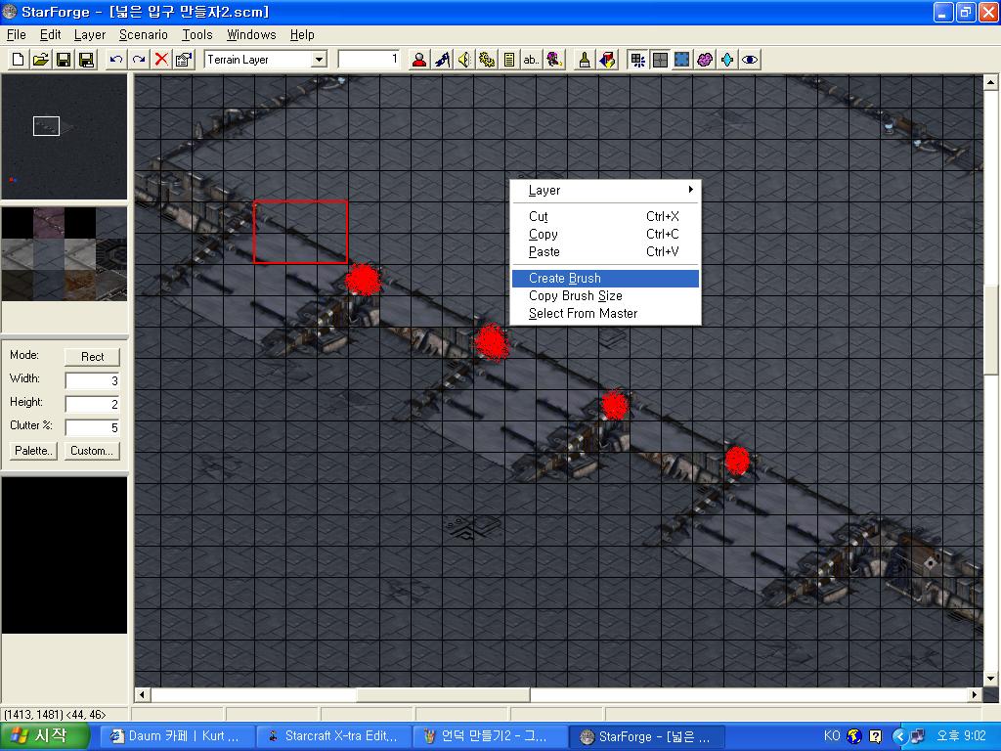Open the Edit menu

pos(51,34)
